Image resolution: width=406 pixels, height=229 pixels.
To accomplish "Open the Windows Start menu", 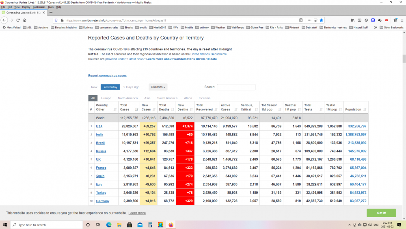I will point(5,225).
